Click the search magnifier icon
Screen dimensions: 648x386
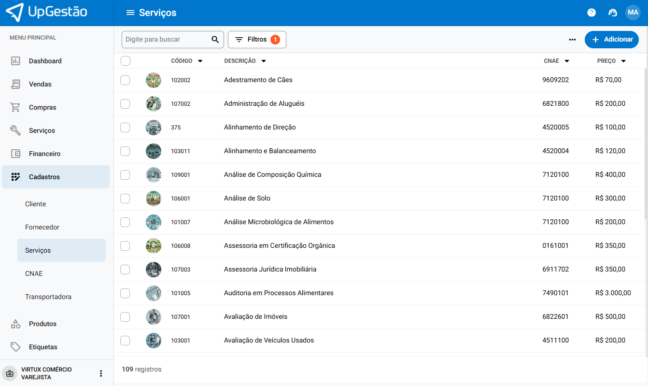(x=215, y=40)
